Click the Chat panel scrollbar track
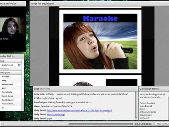Image resolution: width=169 pixels, height=127 pixels. pos(136,105)
